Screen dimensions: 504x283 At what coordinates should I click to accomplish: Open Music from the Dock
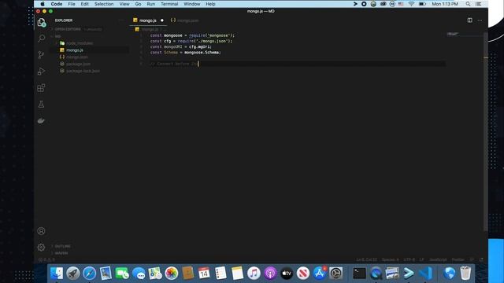(254, 274)
